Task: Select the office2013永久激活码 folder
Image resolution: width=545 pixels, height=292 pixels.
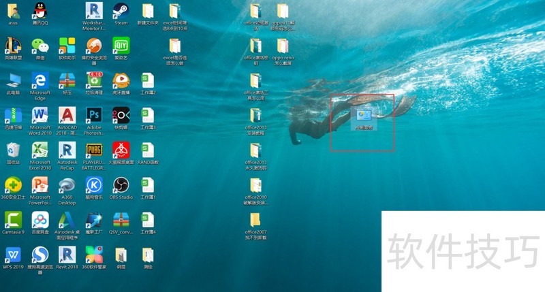Action: pos(256,150)
